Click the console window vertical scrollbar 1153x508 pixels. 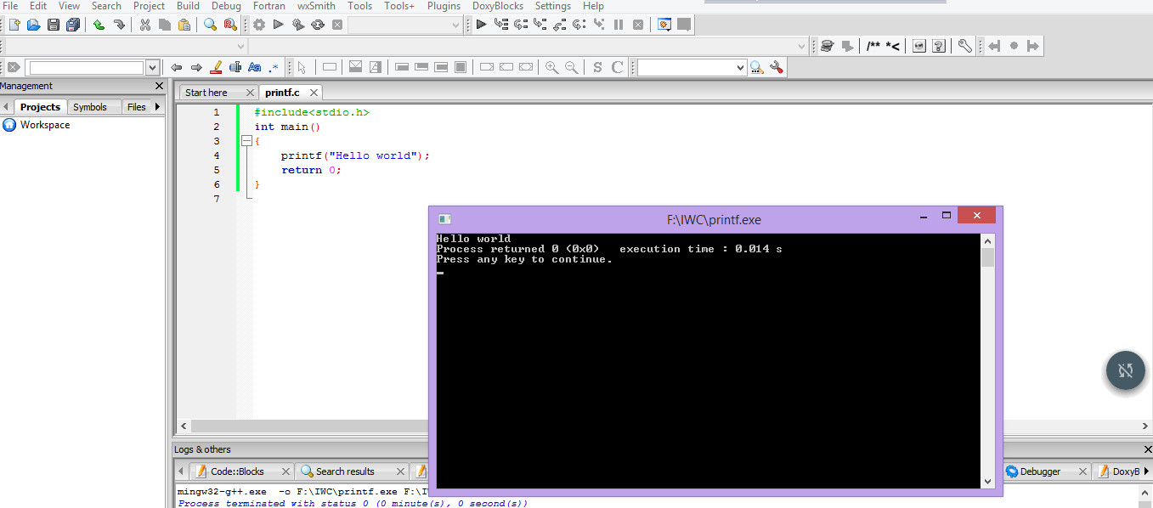(987, 361)
